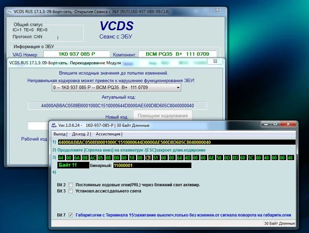309x233 pixels.
Task: Select byte cell 0D in the byte row
Action: click(227, 158)
